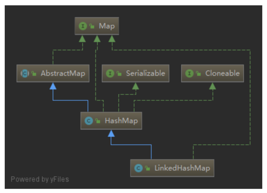This screenshot has width=267, height=193.
Task: Select the HashMap node label
Action: pyautogui.click(x=121, y=121)
